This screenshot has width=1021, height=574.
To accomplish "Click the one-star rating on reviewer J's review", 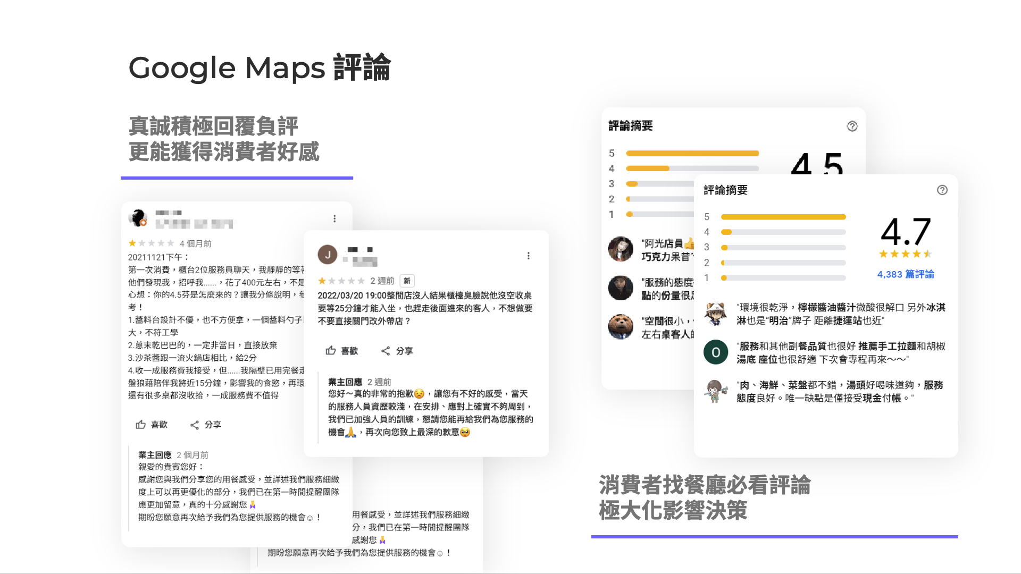I will (341, 281).
